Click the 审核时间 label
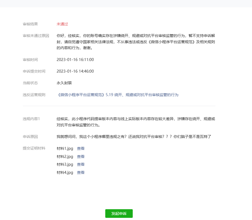Screen dimensions: 252x220 (x=30, y=60)
